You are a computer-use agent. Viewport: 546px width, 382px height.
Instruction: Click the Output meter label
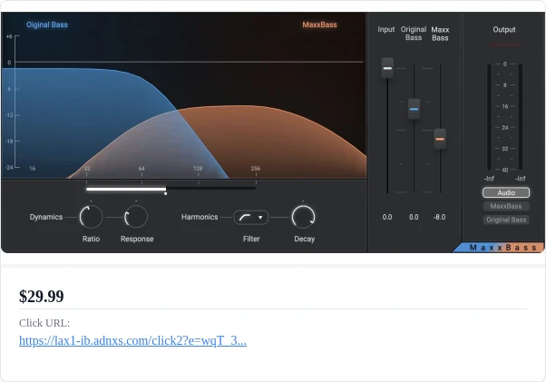(x=504, y=30)
